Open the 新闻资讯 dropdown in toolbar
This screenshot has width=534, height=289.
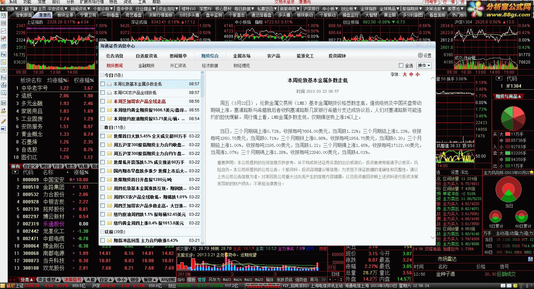80,9
